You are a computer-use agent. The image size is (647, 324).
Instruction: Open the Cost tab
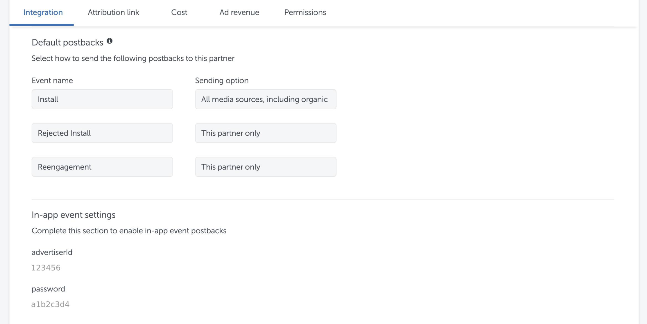pos(179,12)
